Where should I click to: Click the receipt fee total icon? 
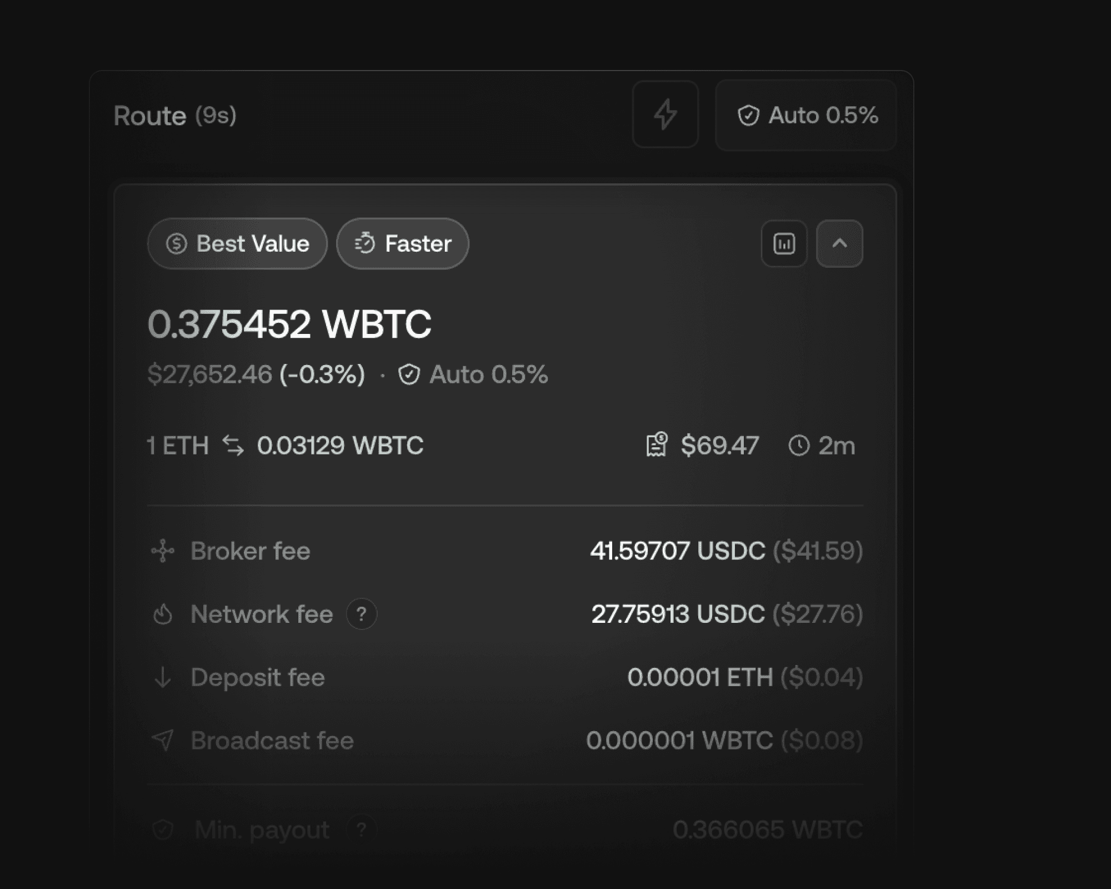click(x=657, y=444)
